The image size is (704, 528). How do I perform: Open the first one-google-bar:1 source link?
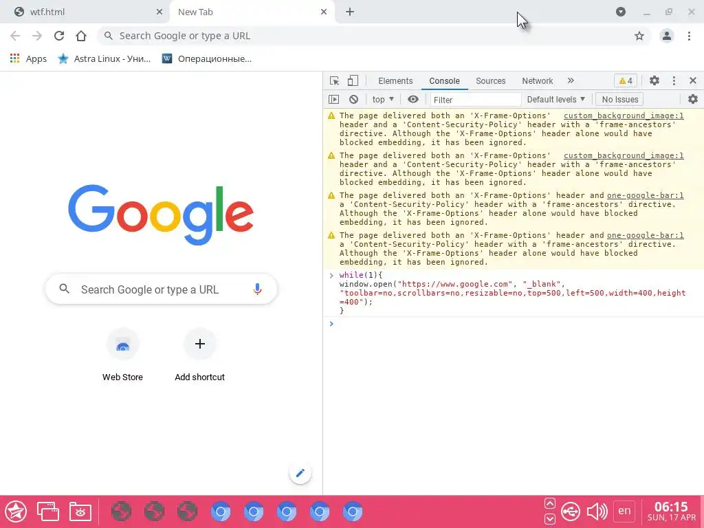645,196
